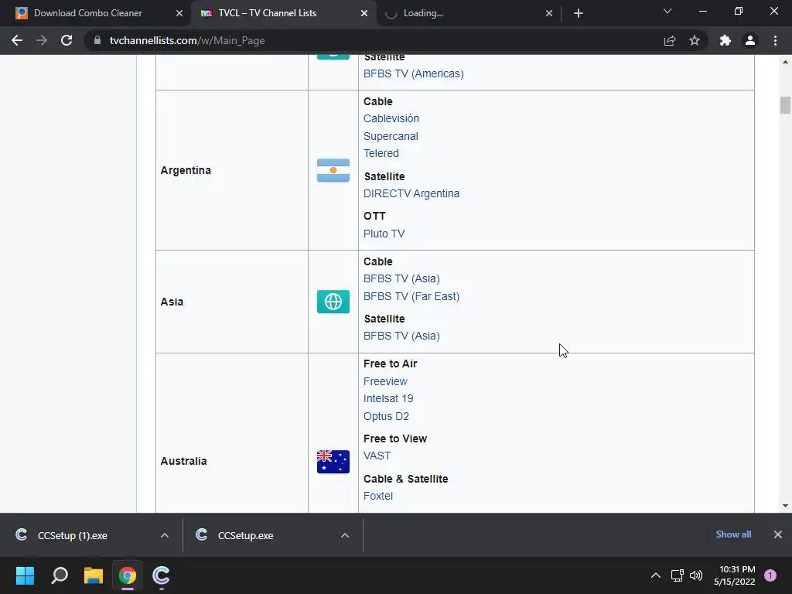Viewport: 792px width, 594px height.
Task: Bookmark this page with the star
Action: click(695, 40)
